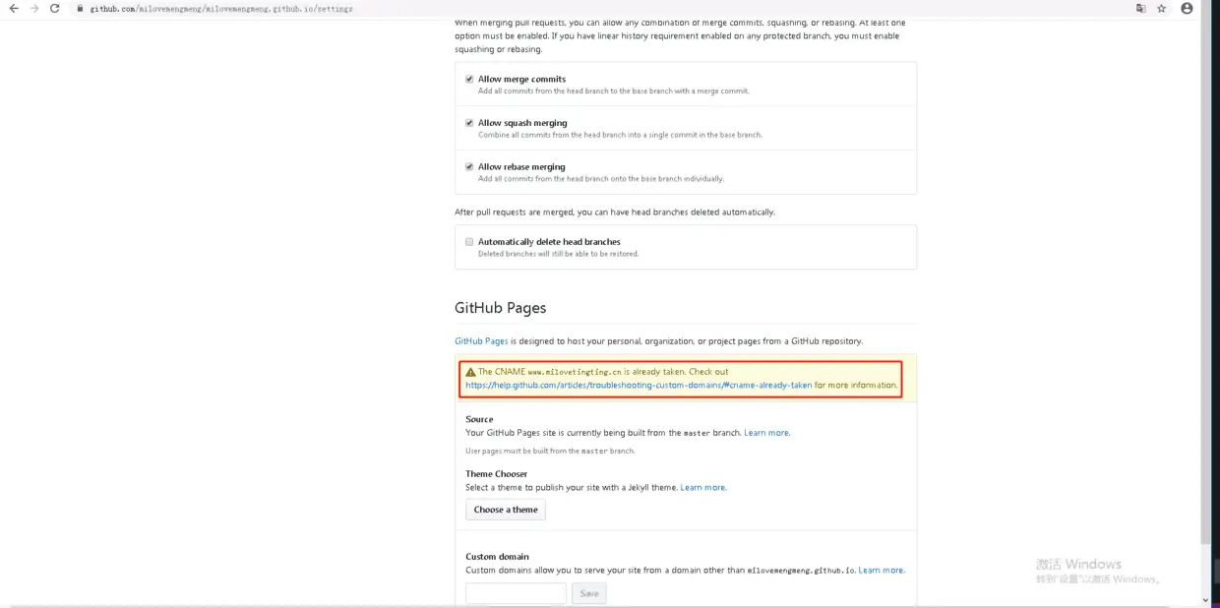Click 'After pull requests are merged' sentence
1220x608 pixels.
(x=615, y=213)
